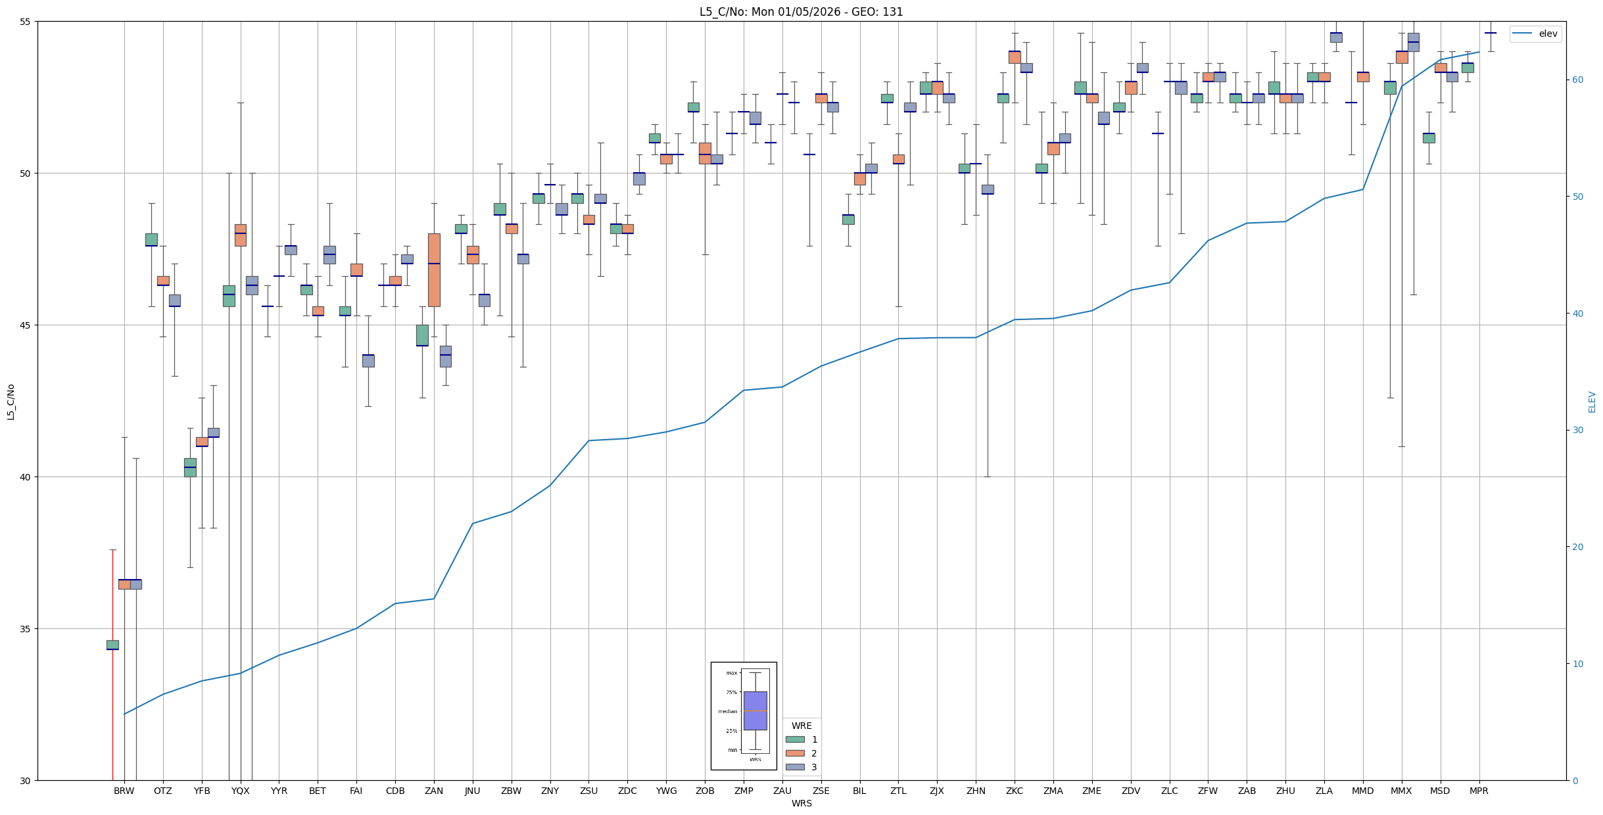Image resolution: width=1603 pixels, height=815 pixels.
Task: Click the ZAN station tick label
Action: click(434, 791)
